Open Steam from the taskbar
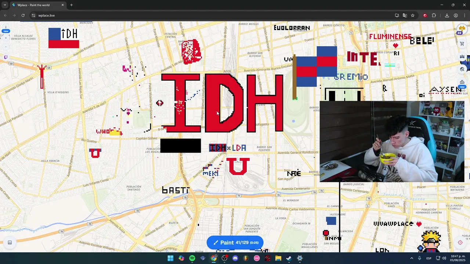The image size is (470, 264). tap(289, 258)
